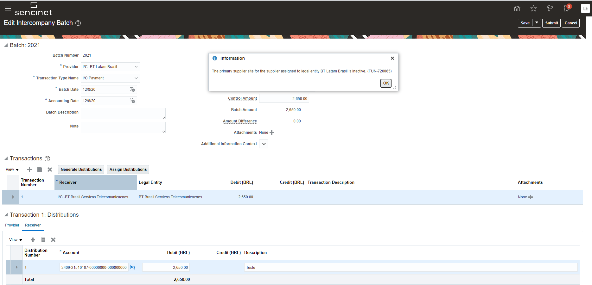Open Favorites star icon
The width and height of the screenshot is (592, 285).
(x=533, y=9)
